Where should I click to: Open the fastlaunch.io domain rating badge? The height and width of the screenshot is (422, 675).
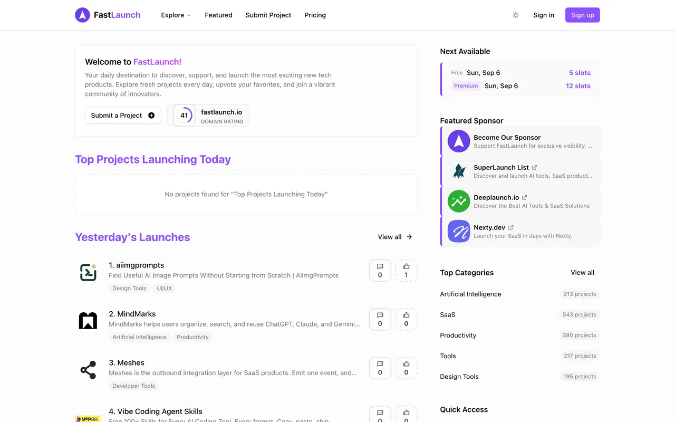(x=208, y=116)
